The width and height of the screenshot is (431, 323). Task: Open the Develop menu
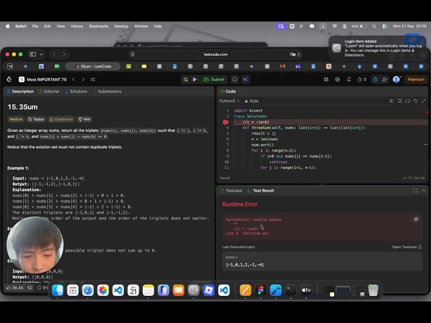tap(121, 26)
